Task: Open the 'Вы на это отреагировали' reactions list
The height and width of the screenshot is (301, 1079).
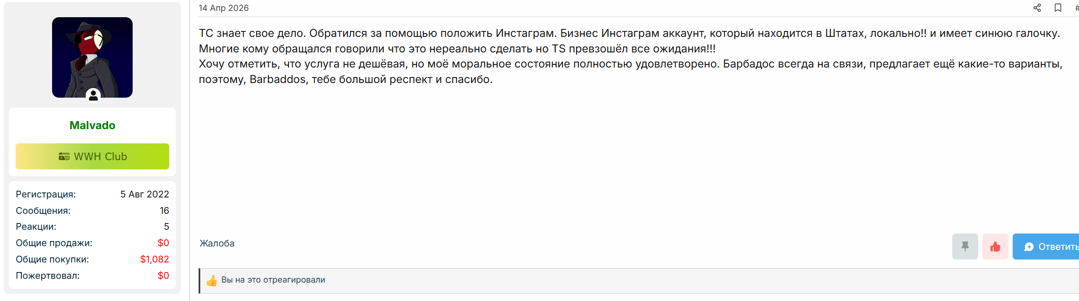Action: (x=273, y=280)
